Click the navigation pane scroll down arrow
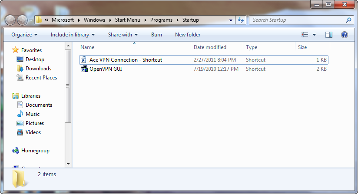This screenshot has width=358, height=194. [x=68, y=164]
